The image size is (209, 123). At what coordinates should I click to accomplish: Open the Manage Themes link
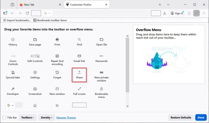coord(66,118)
